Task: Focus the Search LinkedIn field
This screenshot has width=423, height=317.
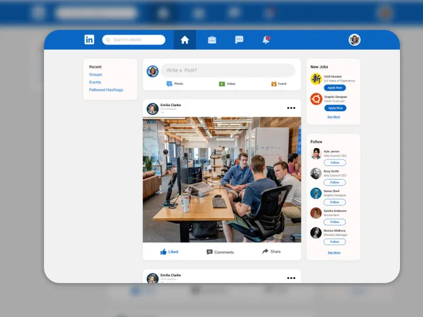Action: coord(134,40)
